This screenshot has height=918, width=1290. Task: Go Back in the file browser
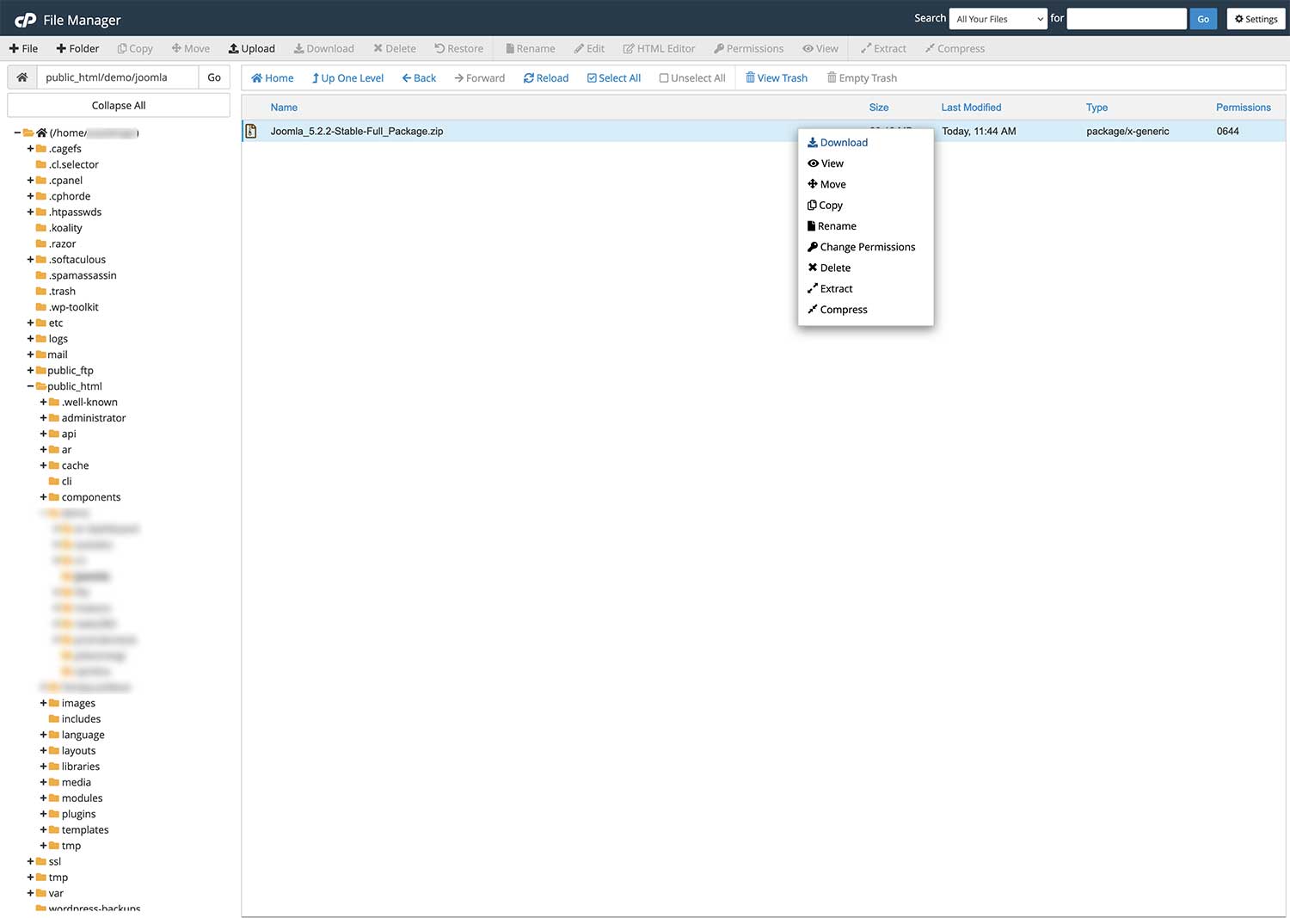420,78
